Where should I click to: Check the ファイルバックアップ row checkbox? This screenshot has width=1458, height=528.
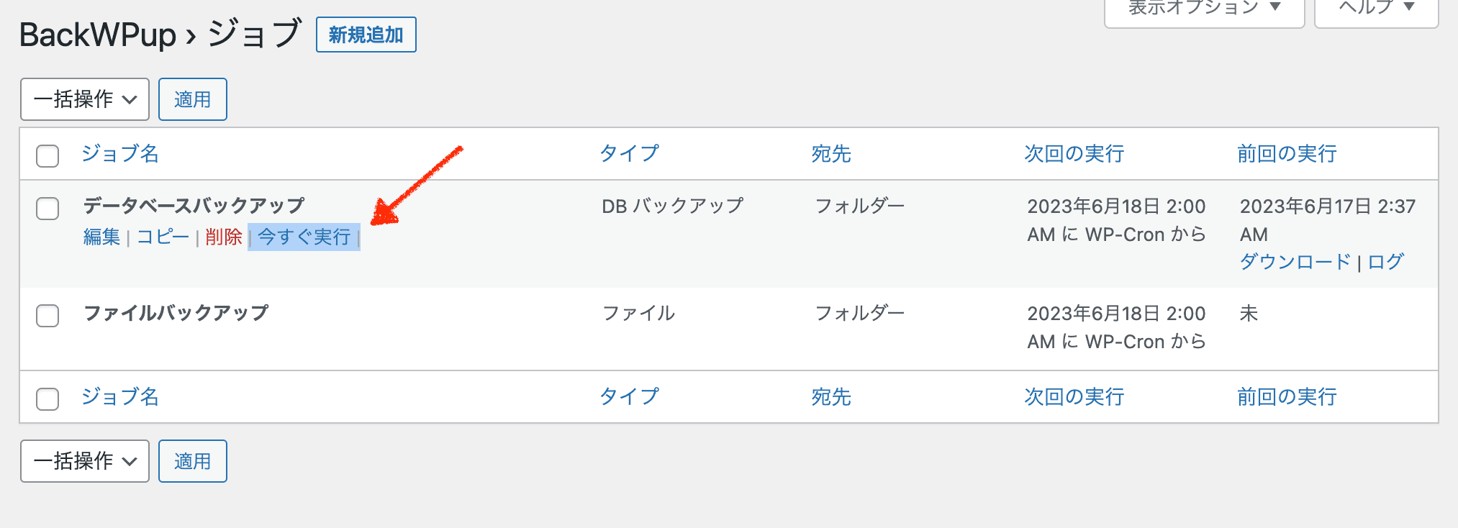click(47, 317)
